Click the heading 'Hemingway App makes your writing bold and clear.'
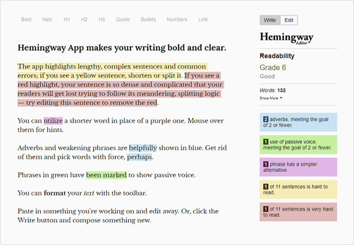Screen dimensions: 354x245 tap(122, 48)
